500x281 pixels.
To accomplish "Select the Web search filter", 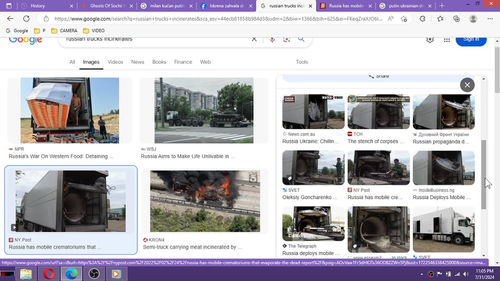I will pyautogui.click(x=205, y=62).
